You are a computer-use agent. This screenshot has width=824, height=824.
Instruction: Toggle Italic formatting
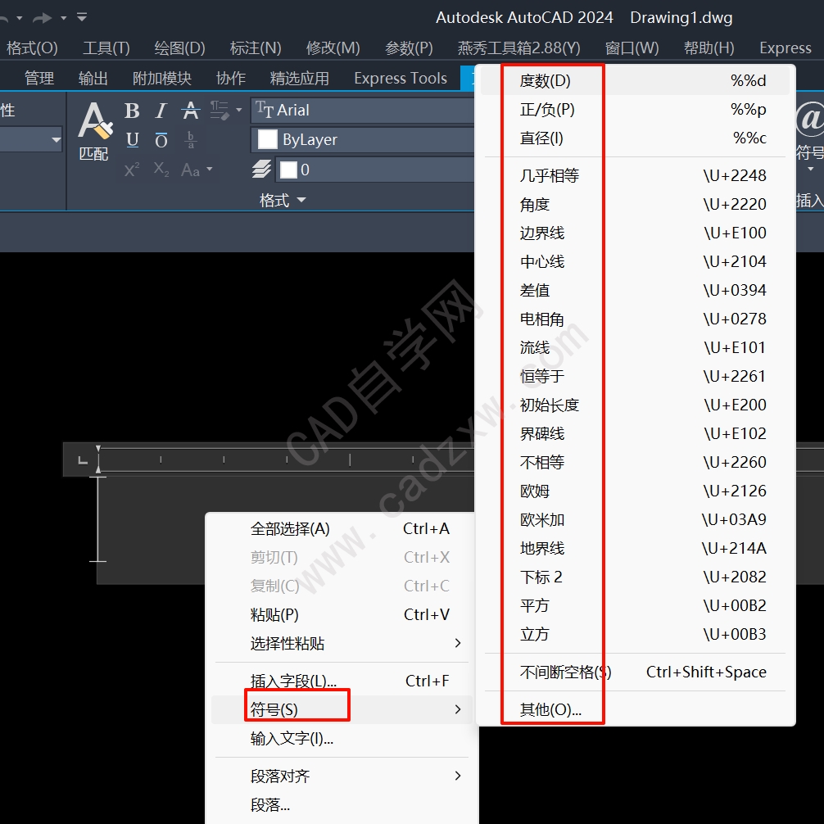[x=161, y=111]
